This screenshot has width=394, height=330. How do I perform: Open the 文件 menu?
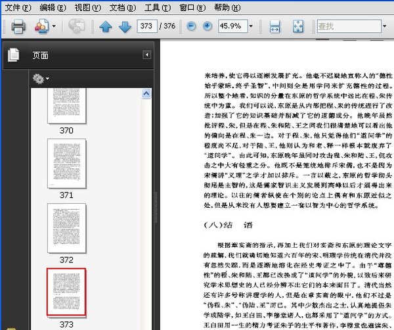click(x=17, y=7)
